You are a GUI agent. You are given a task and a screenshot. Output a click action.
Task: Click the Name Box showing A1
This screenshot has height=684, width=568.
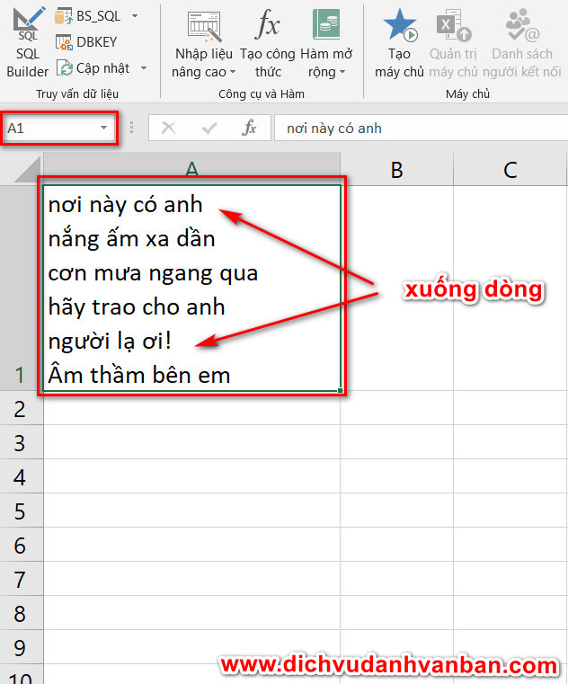coord(59,129)
